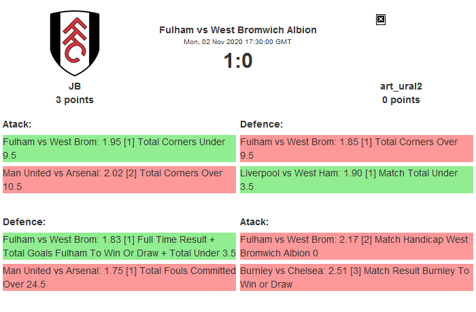476x312 pixels.
Task: Select the Burnley To Win or Draw bet
Action: pyautogui.click(x=356, y=277)
